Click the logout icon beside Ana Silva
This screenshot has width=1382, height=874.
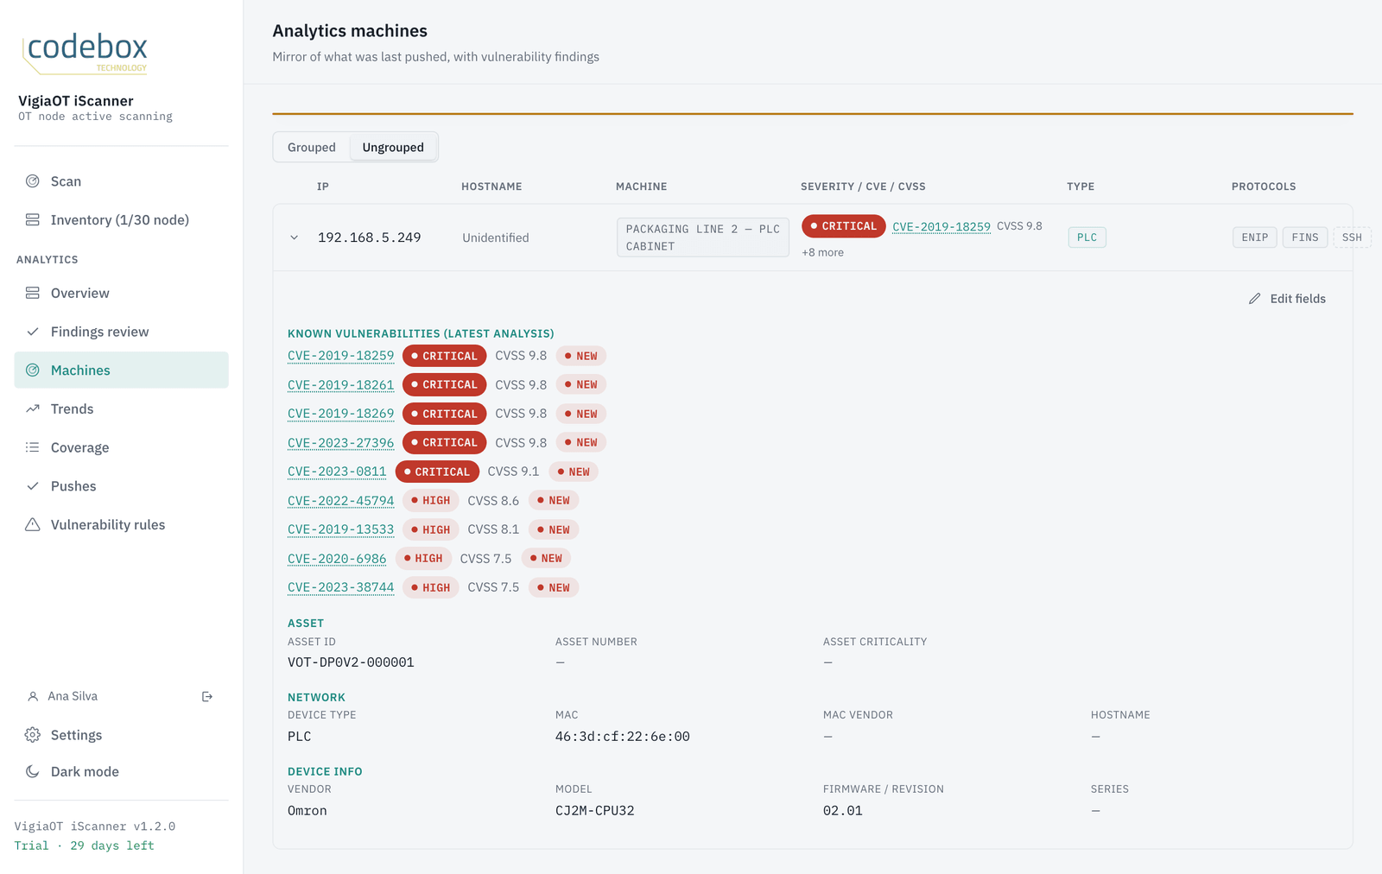coord(207,696)
